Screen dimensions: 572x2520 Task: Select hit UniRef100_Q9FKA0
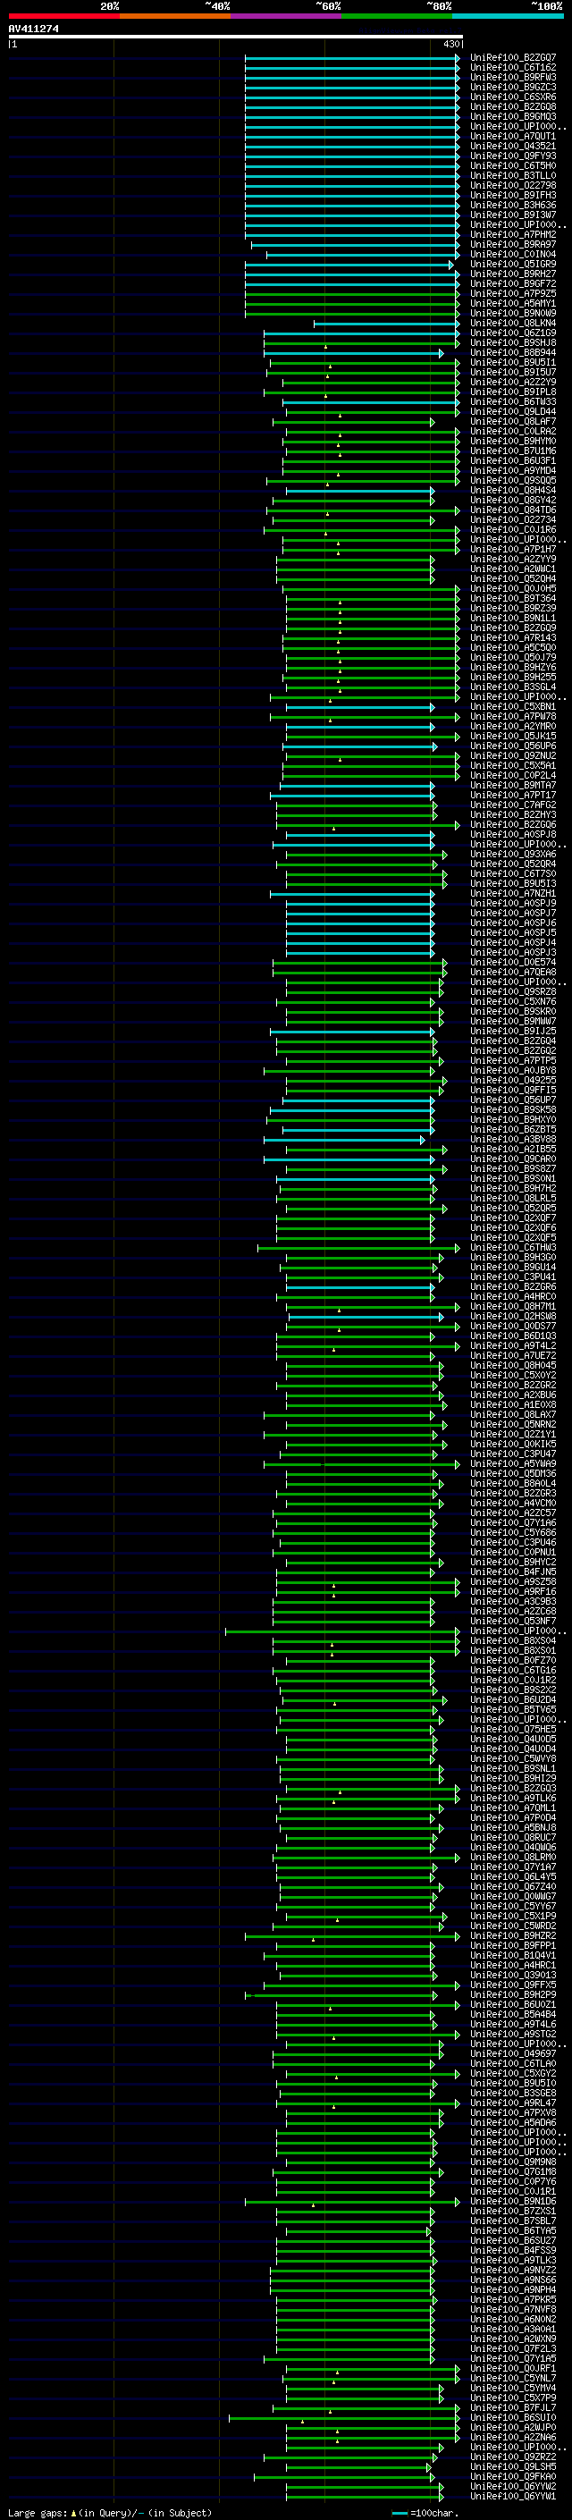(513, 2476)
